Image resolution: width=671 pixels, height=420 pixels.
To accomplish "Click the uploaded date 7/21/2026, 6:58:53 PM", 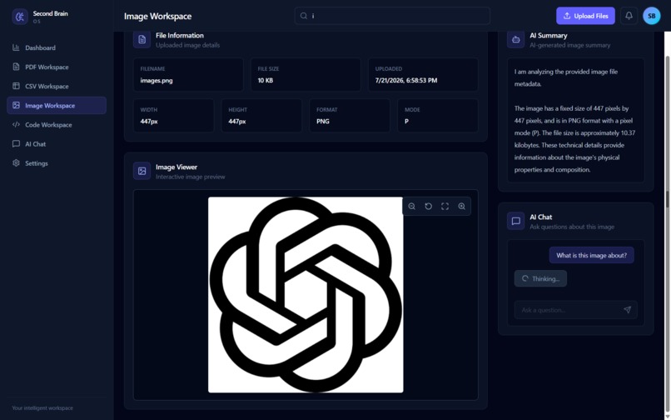I will point(406,80).
